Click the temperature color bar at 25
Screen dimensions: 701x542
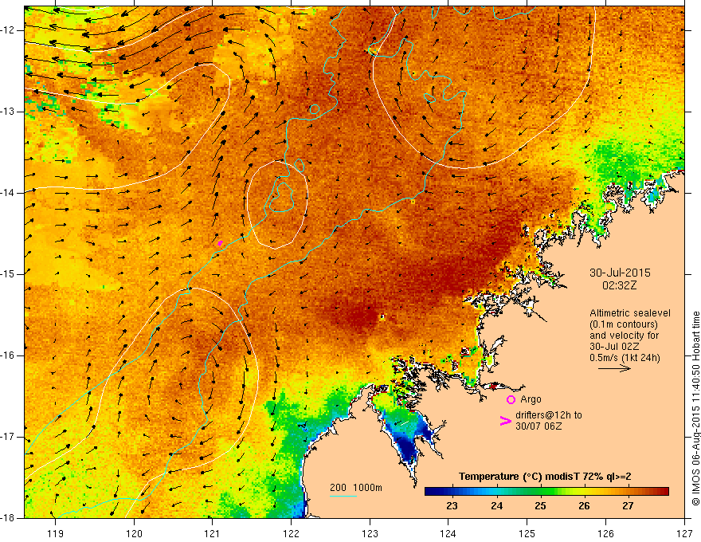pyautogui.click(x=540, y=492)
